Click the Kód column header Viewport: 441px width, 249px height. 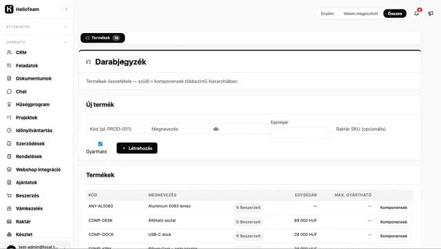pyautogui.click(x=93, y=195)
